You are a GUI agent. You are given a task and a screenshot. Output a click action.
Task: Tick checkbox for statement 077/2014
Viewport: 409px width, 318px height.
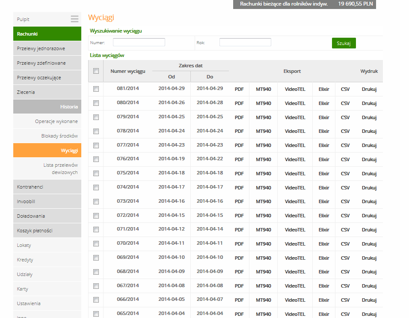(x=96, y=145)
